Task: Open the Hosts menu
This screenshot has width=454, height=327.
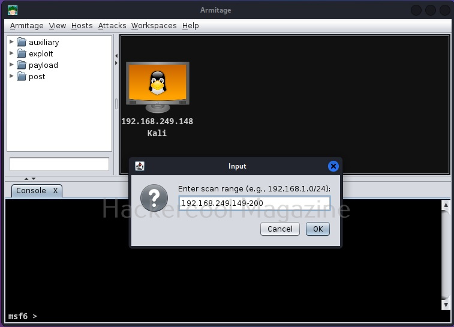Action: click(82, 26)
